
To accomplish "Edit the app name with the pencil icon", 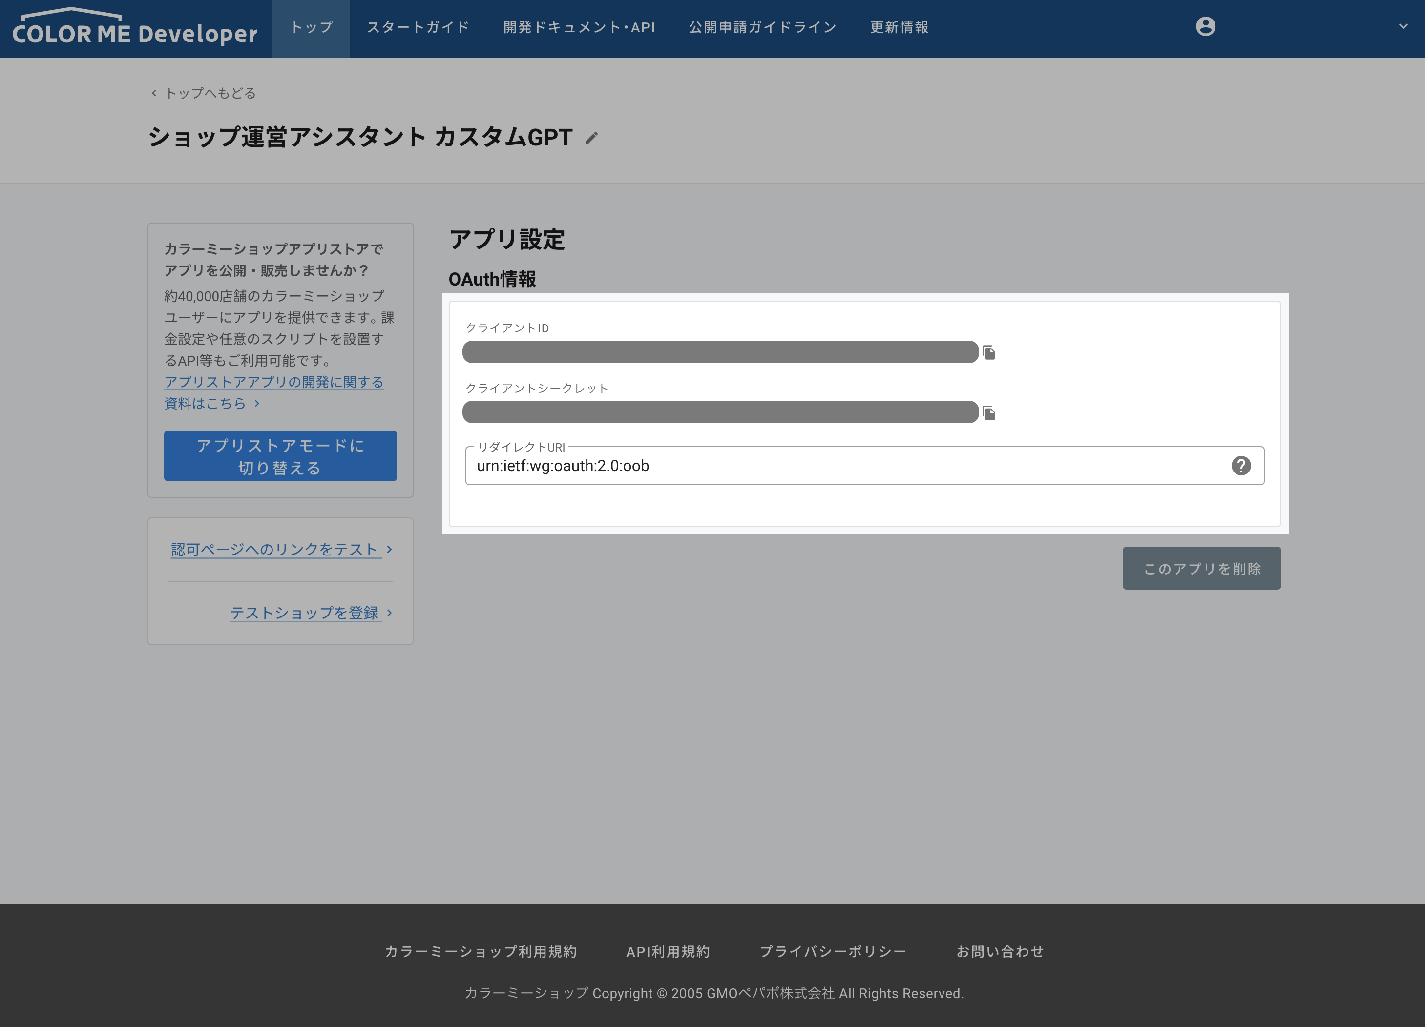I will 591,138.
